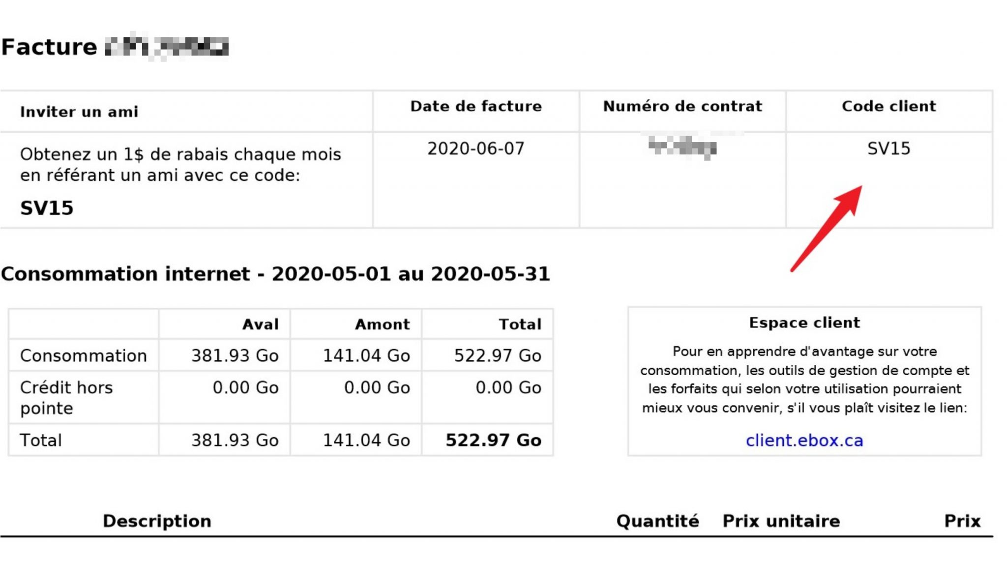Click the Facture heading
The image size is (1007, 587).
49,47
